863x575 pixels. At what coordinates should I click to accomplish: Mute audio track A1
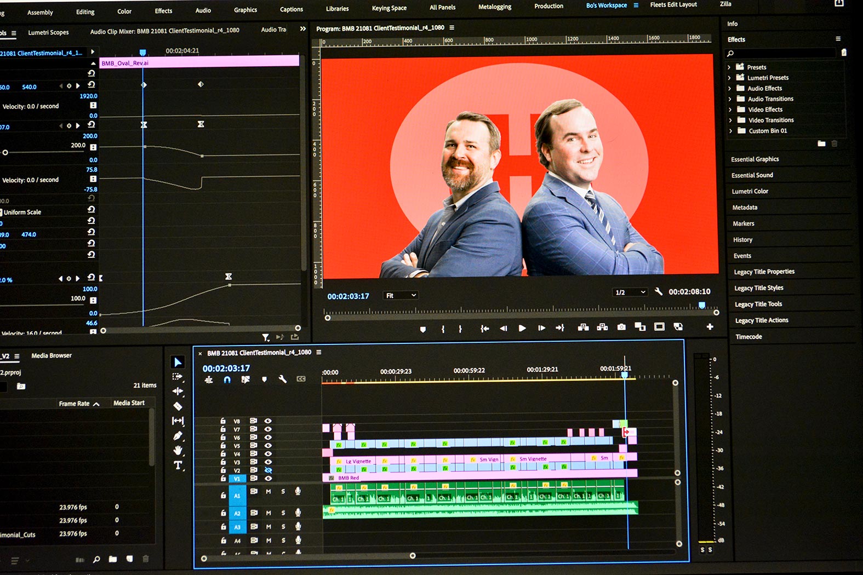coord(268,492)
